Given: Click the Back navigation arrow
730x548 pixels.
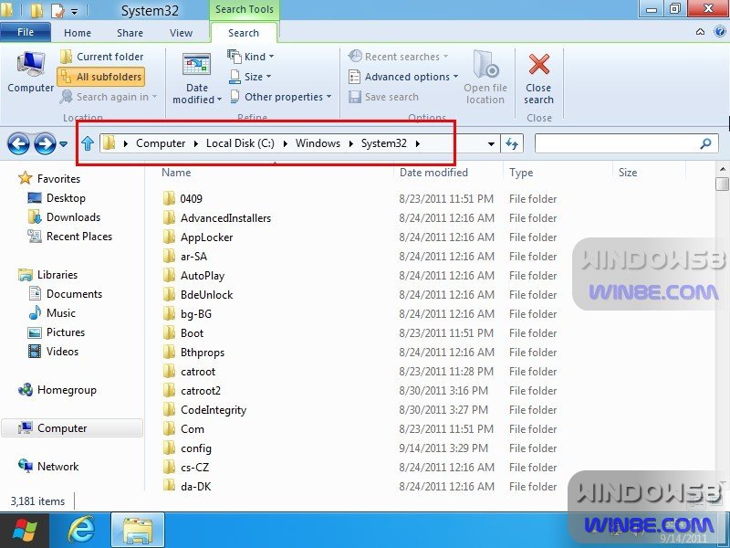Looking at the screenshot, I should [x=18, y=143].
